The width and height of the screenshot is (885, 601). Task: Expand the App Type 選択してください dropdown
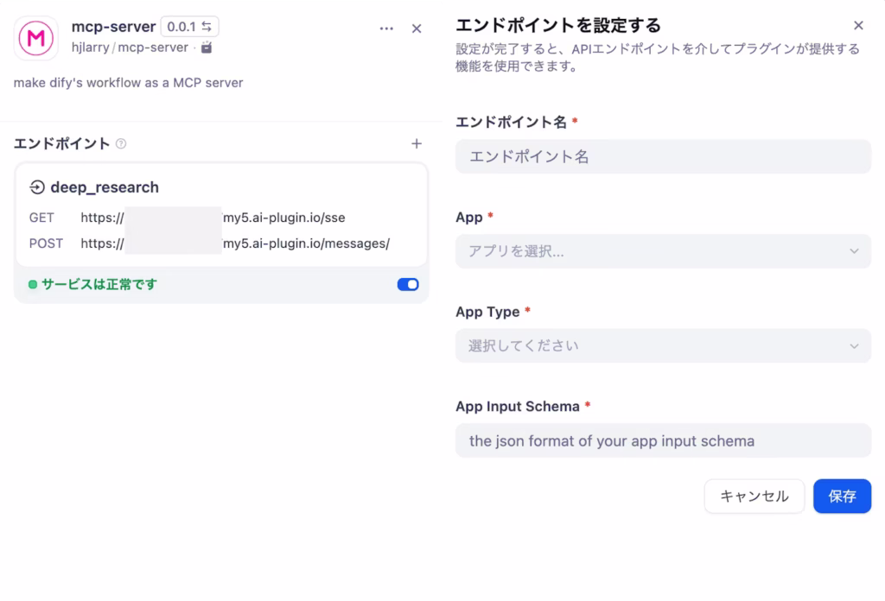point(663,345)
